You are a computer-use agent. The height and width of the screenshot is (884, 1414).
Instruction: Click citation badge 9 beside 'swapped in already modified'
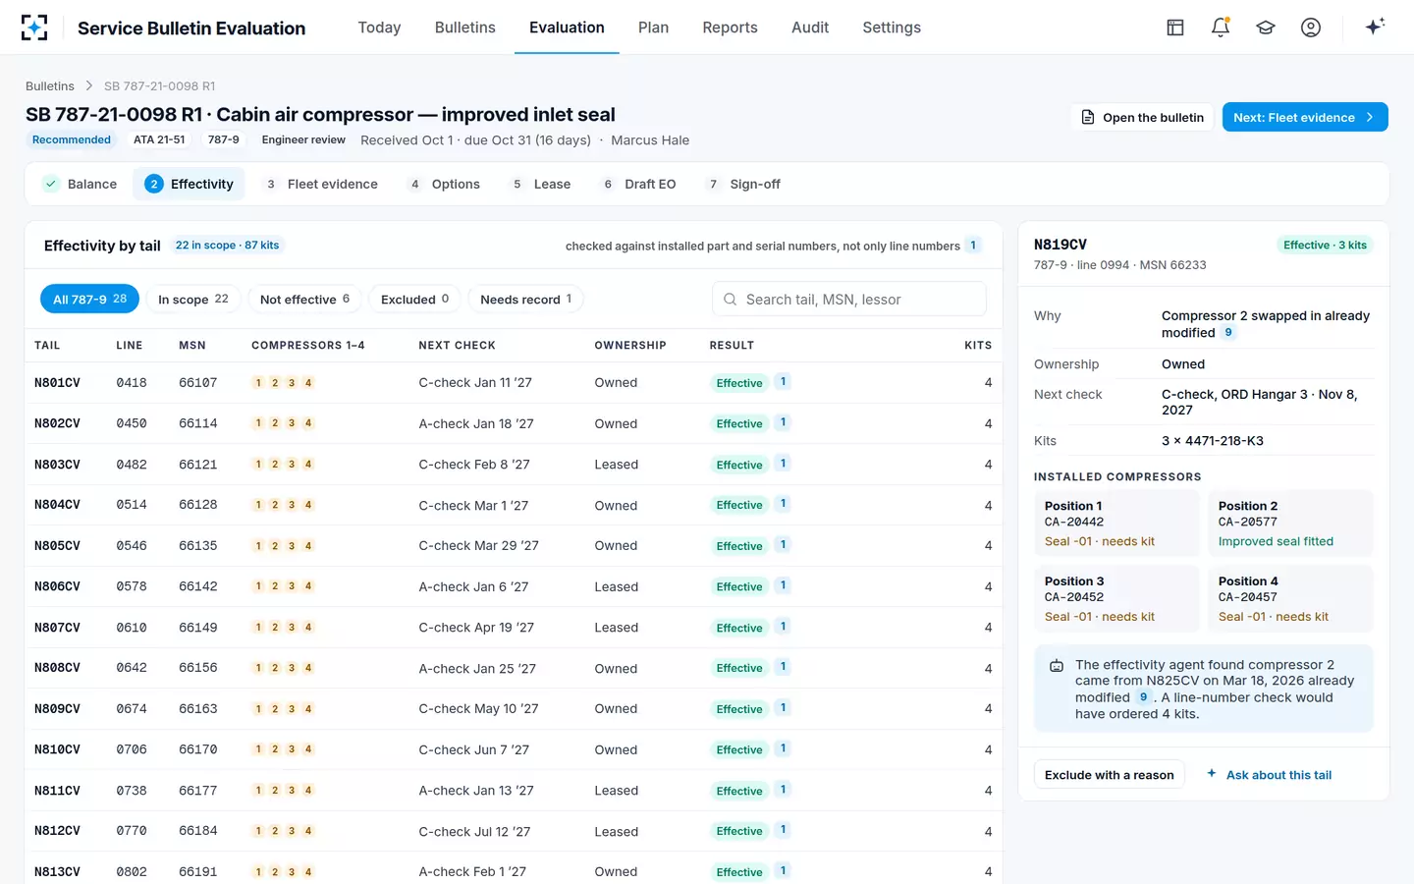pos(1228,333)
